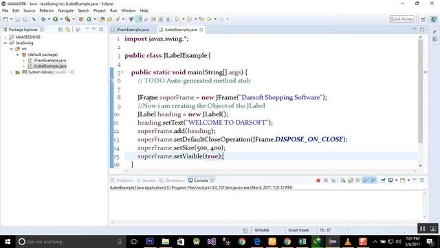Click the Open Perspective icon

423,19
